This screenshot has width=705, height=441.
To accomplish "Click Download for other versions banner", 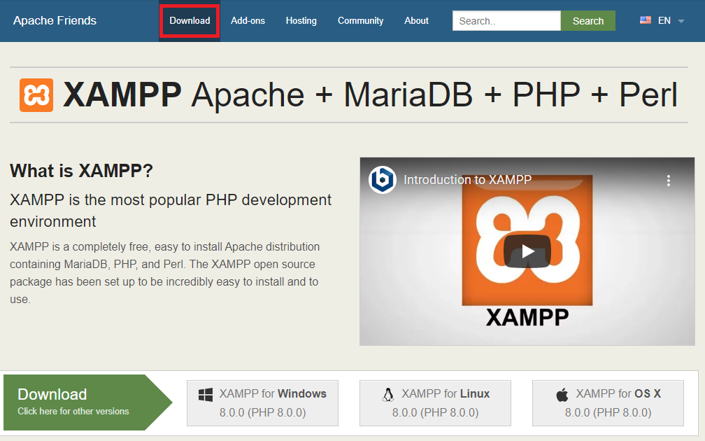I will [x=87, y=402].
